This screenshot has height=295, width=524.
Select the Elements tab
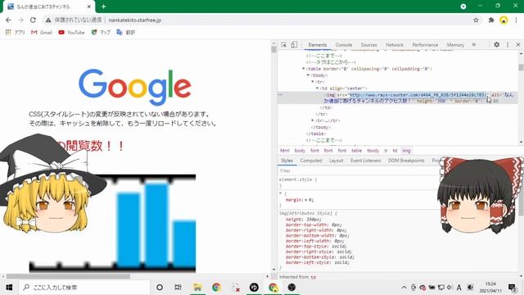[x=317, y=45]
